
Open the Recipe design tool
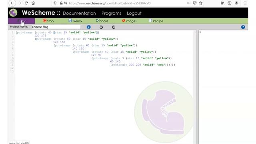pyautogui.click(x=156, y=21)
